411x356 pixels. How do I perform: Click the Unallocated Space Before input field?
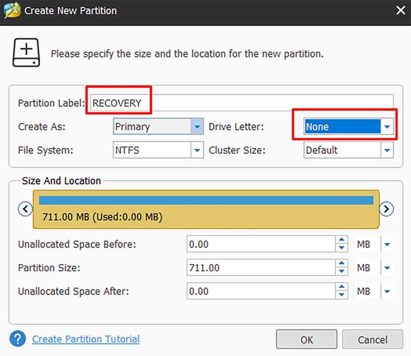coord(261,244)
